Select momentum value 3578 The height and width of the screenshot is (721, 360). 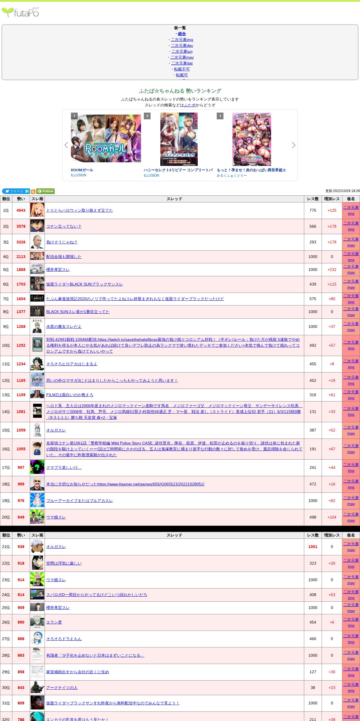tap(21, 226)
